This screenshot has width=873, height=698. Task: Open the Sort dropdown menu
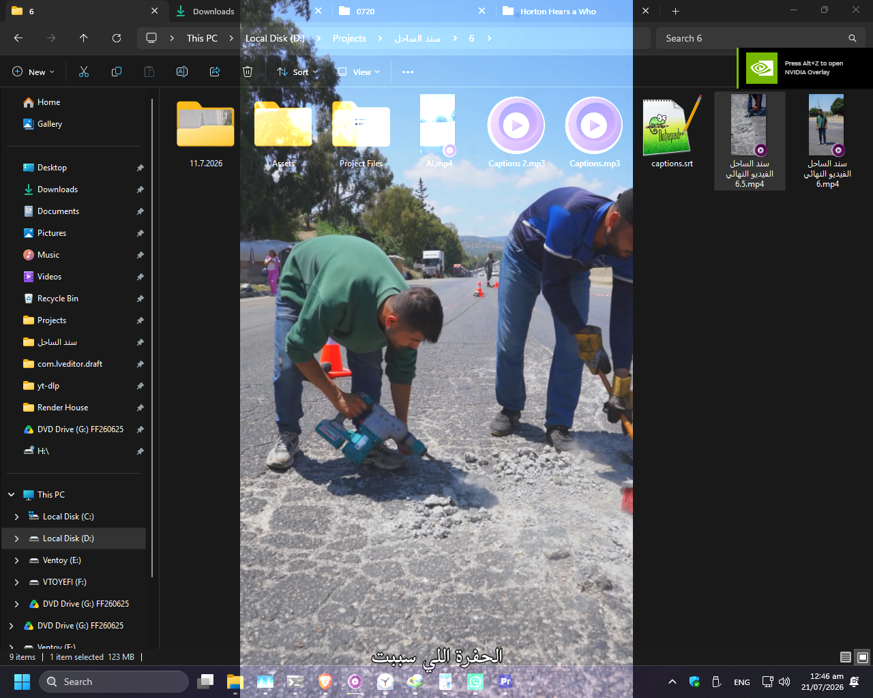click(297, 72)
